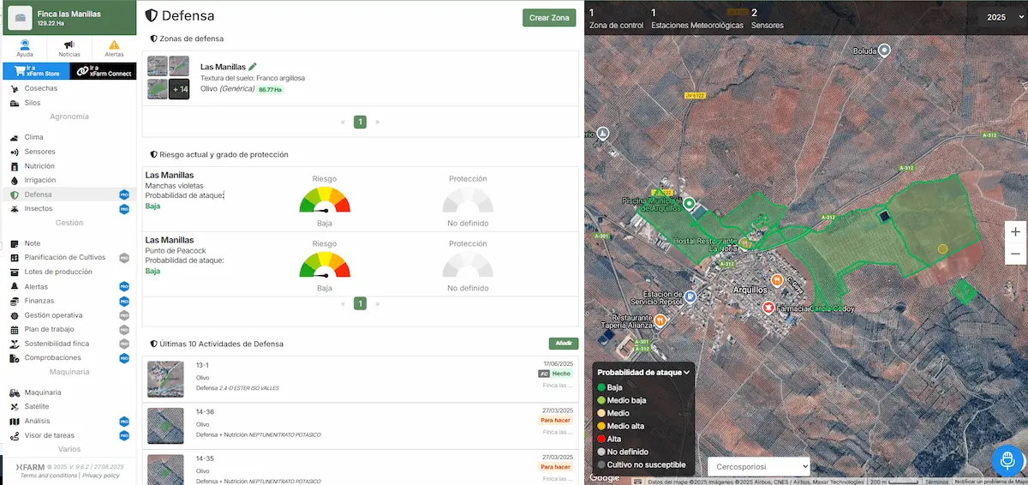Click the microphone assistant button

[x=1007, y=460]
